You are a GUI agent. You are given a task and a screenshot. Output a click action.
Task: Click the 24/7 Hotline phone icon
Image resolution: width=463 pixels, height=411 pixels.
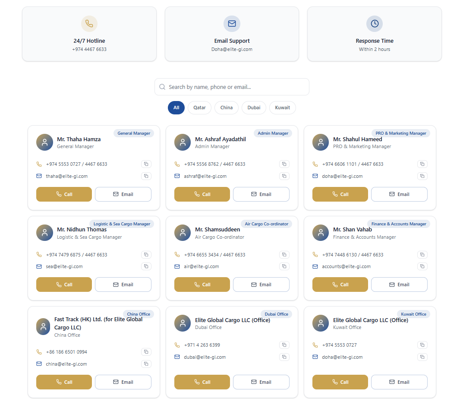pos(89,24)
